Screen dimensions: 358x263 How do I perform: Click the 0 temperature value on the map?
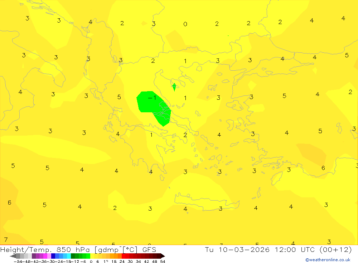(185, 24)
